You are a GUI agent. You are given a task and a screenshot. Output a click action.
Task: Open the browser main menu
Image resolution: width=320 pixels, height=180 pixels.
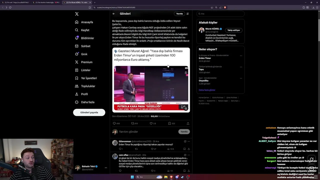[x=317, y=7]
